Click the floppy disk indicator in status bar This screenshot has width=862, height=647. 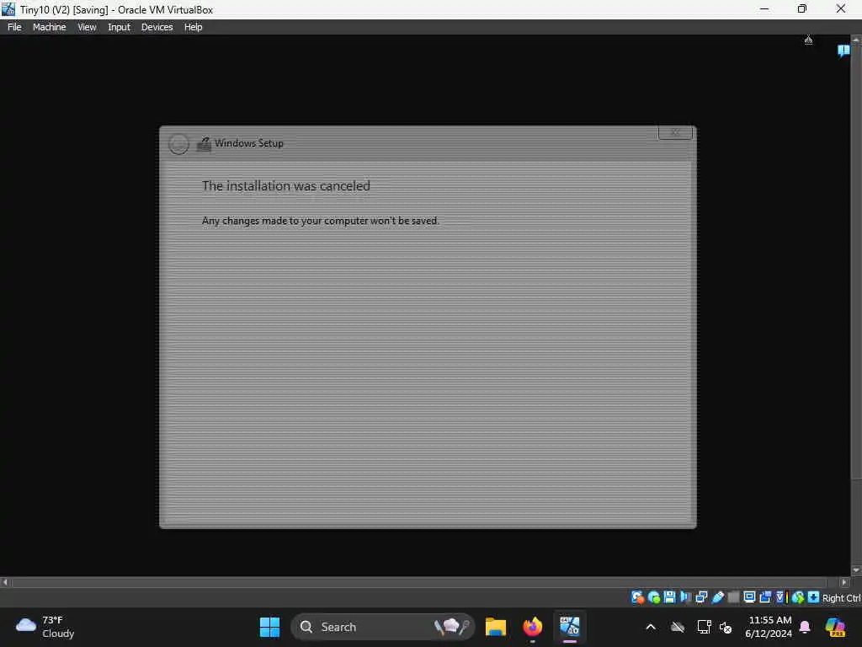point(669,597)
